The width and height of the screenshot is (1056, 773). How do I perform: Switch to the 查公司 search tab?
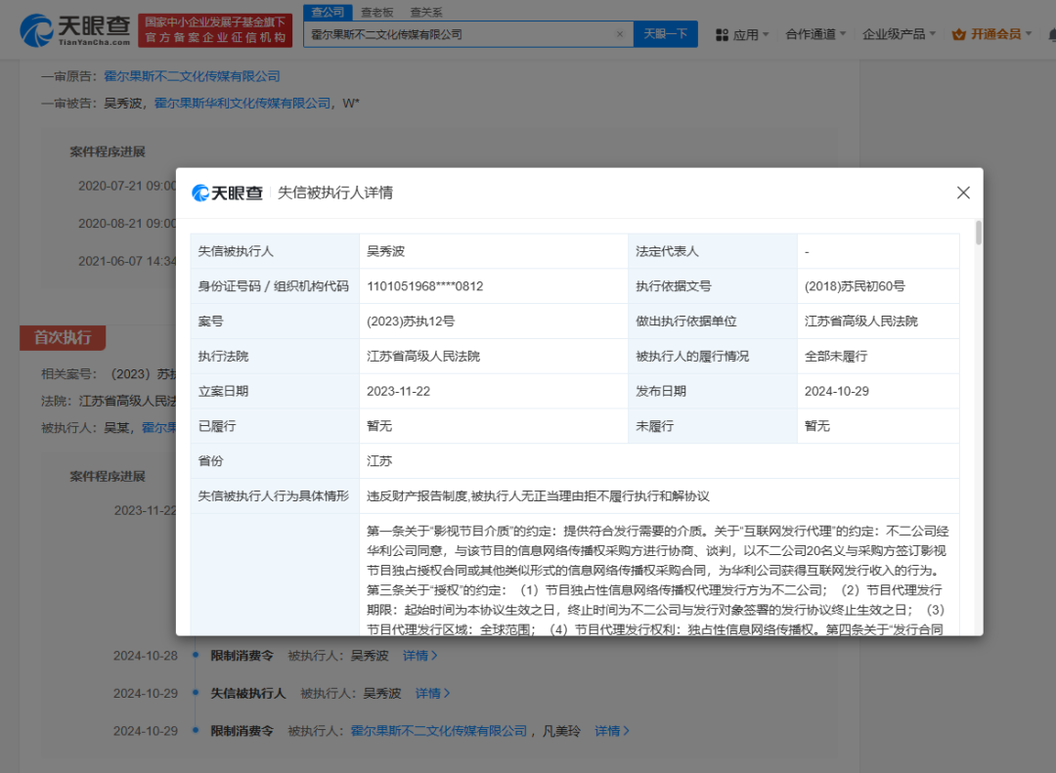click(x=328, y=12)
